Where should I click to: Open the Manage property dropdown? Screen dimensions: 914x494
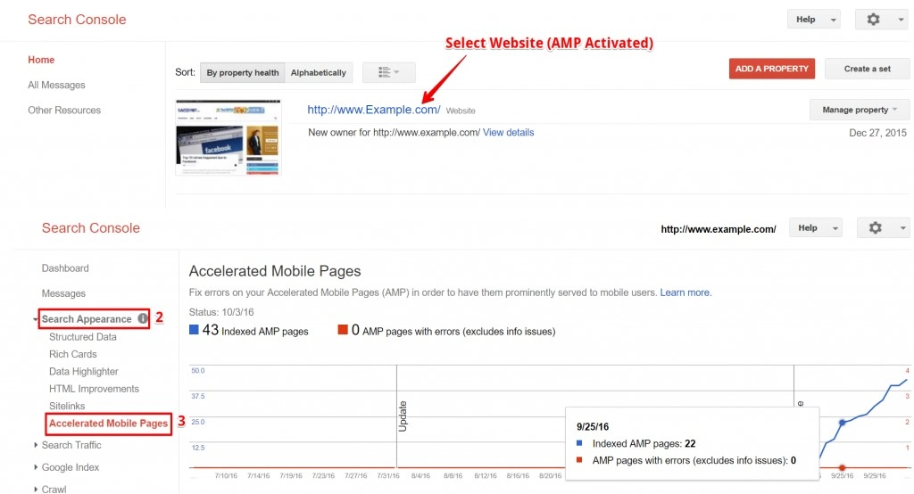(x=860, y=110)
